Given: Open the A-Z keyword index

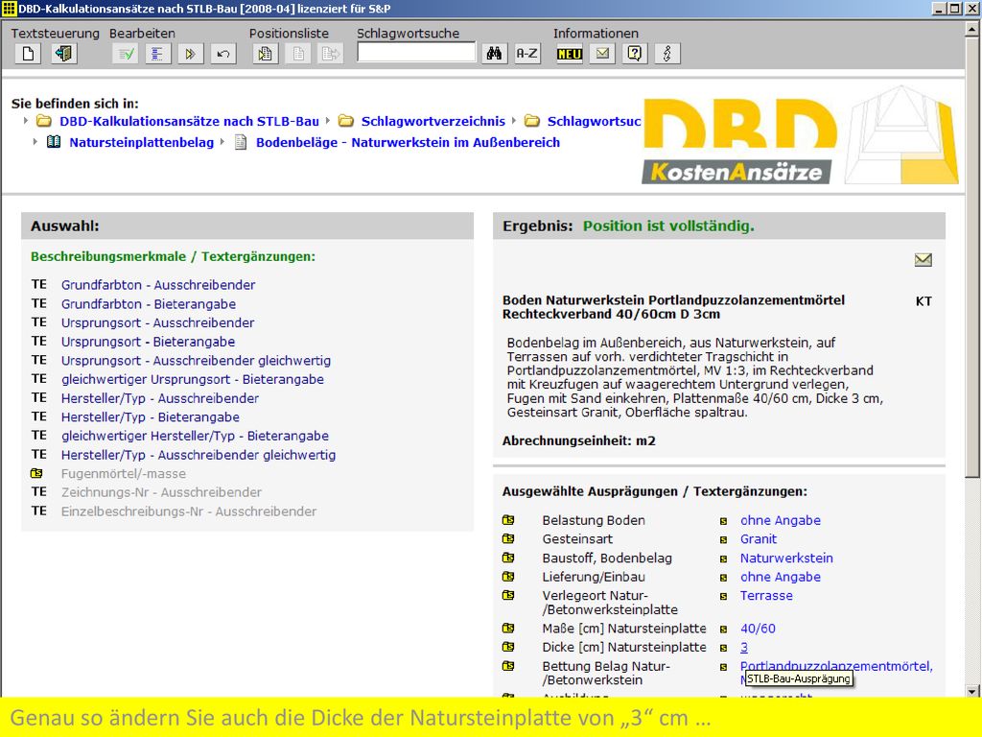Looking at the screenshot, I should 526,54.
